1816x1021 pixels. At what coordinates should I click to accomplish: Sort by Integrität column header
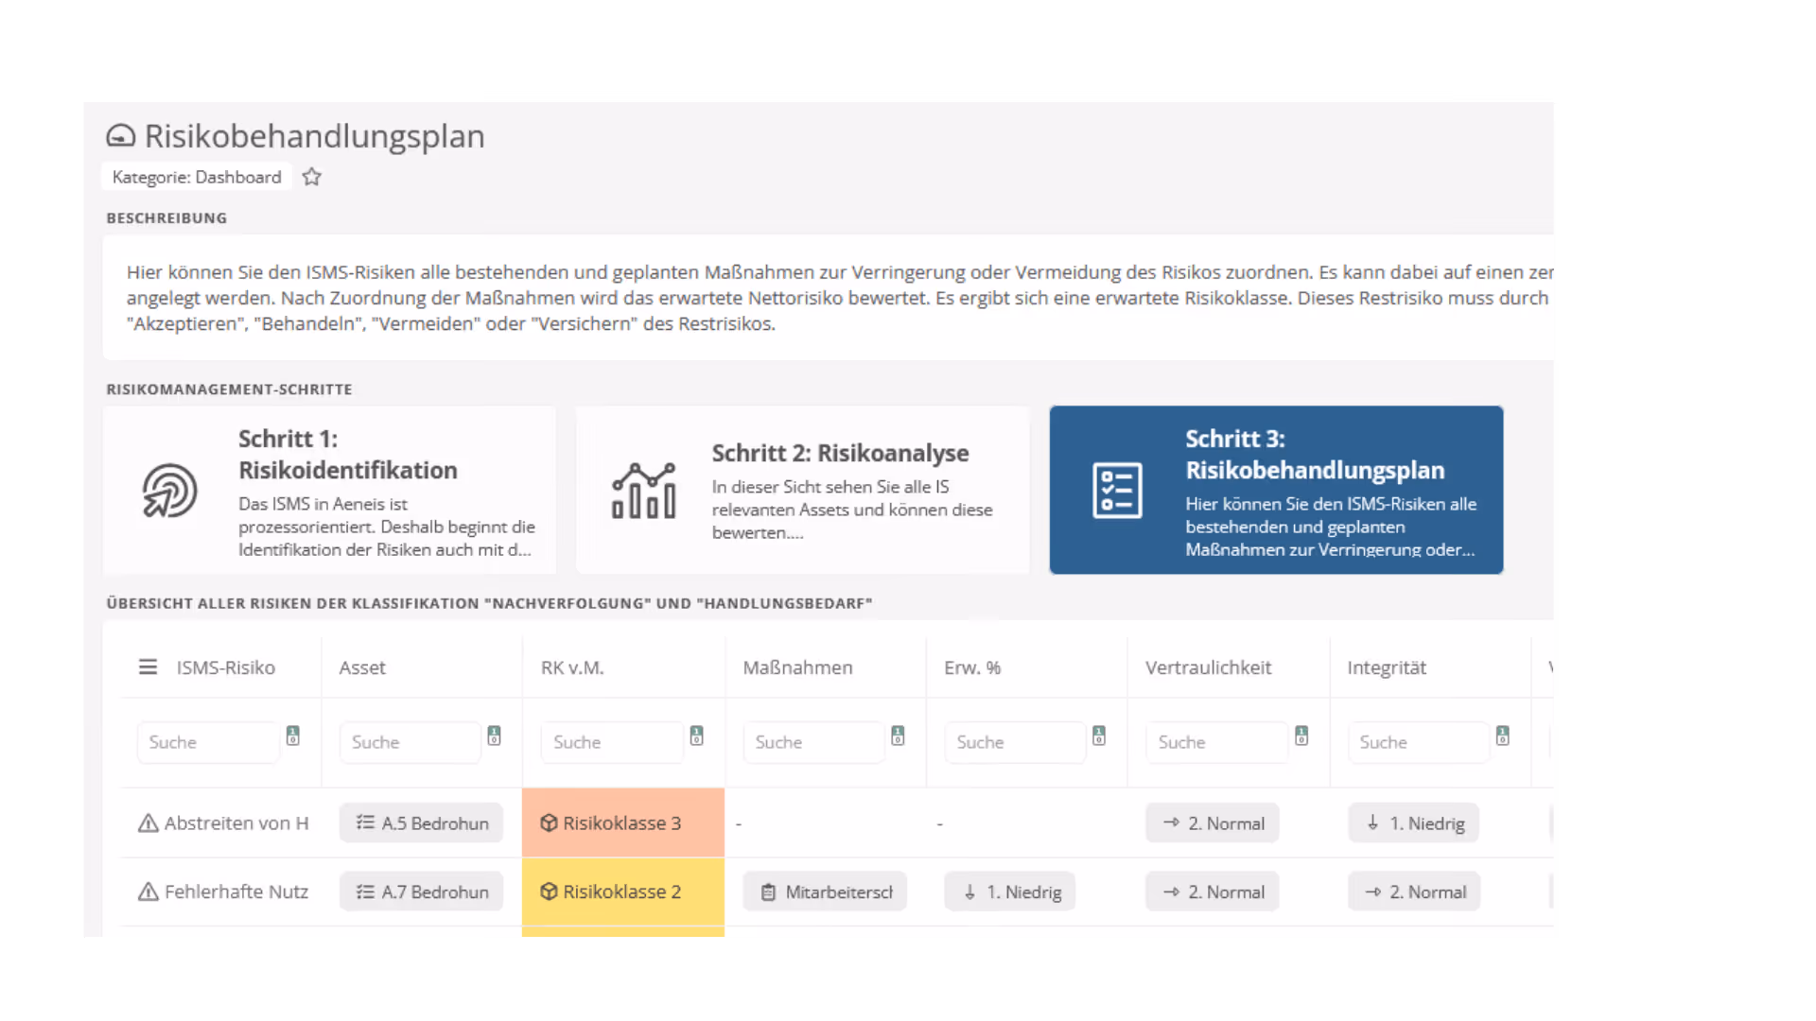click(1387, 667)
